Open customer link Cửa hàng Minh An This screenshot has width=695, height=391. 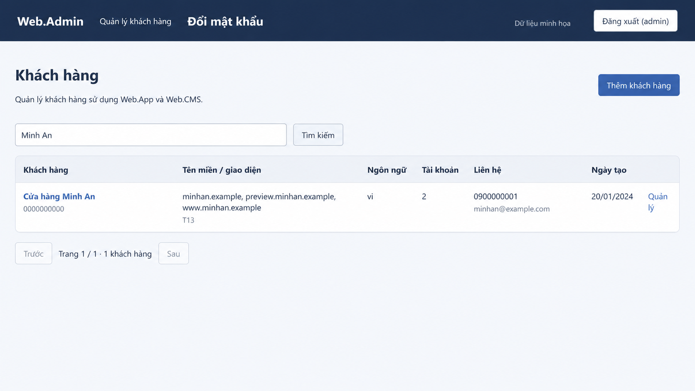coord(59,196)
